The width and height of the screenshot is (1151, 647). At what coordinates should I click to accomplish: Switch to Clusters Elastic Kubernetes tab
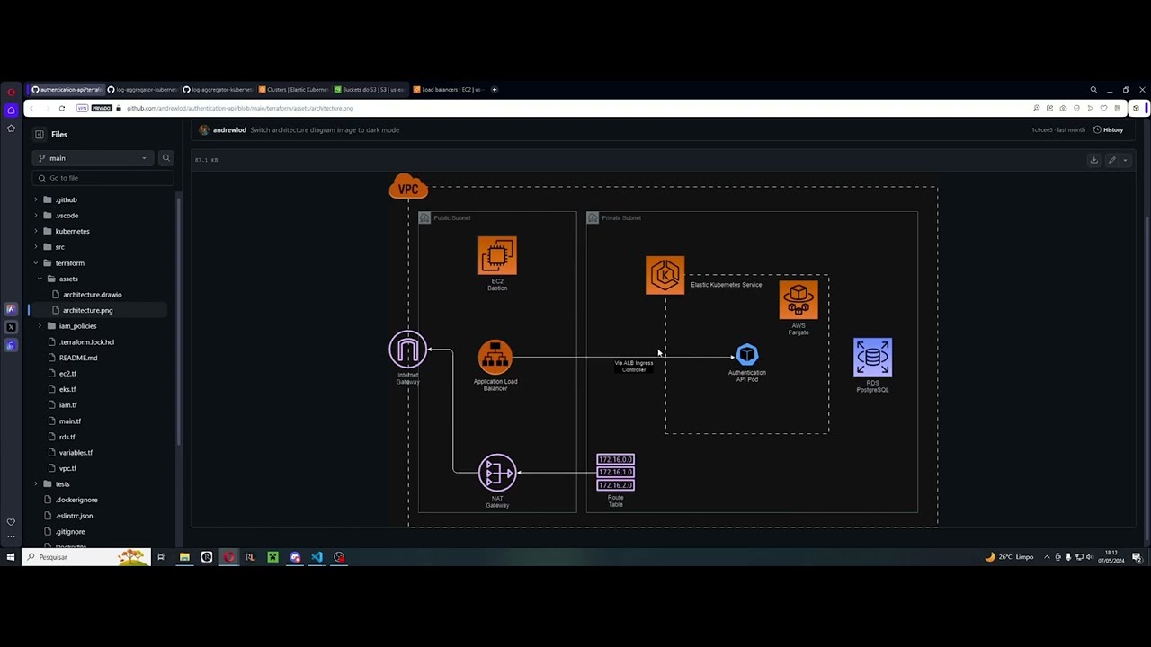(293, 90)
